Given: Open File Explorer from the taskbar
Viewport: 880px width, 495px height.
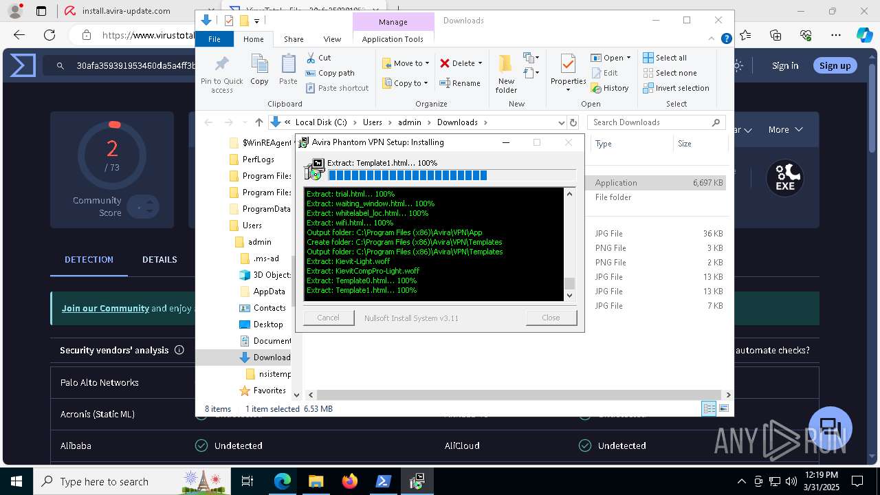Looking at the screenshot, I should [x=316, y=481].
